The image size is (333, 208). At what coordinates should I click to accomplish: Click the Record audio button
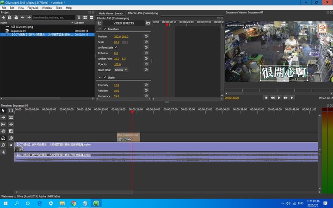pos(11,145)
